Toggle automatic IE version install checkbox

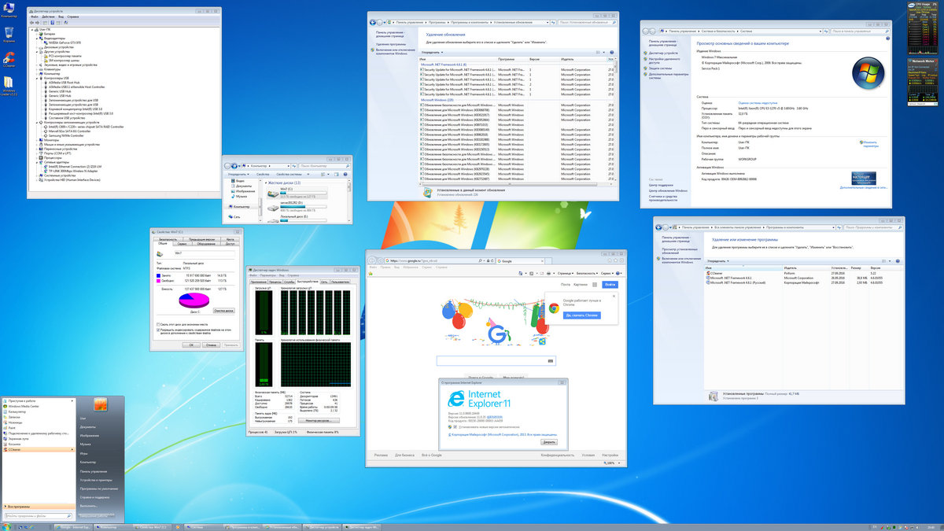tap(455, 427)
